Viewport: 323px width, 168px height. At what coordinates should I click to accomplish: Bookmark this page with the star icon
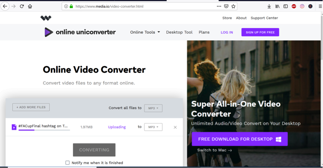(233, 7)
